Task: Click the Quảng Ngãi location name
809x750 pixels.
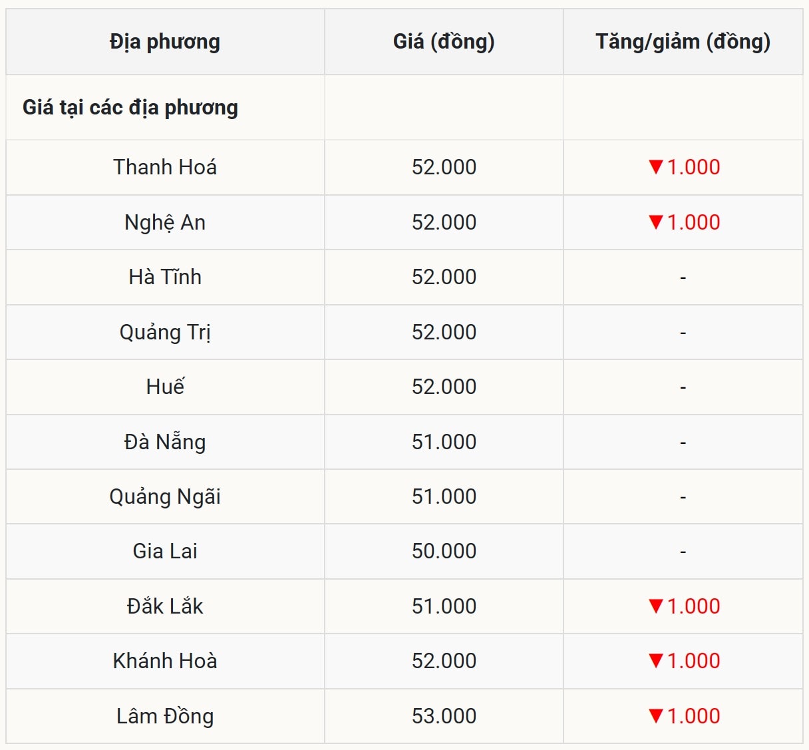Action: coord(165,496)
